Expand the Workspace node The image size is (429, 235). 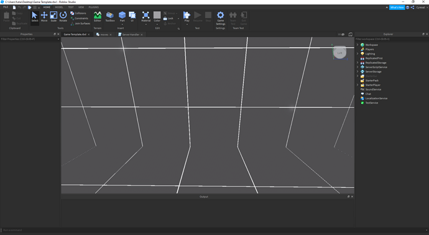point(357,45)
